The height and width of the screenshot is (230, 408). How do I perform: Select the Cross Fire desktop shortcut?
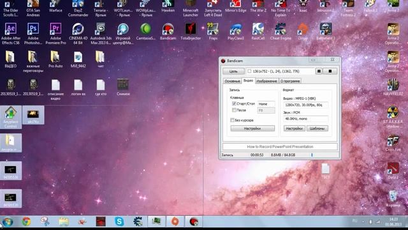click(x=393, y=143)
